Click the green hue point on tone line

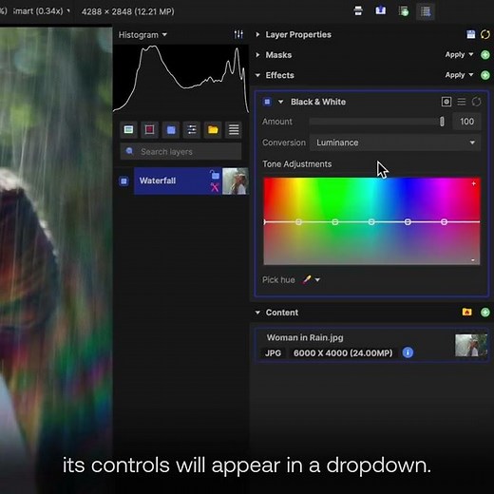coord(335,222)
